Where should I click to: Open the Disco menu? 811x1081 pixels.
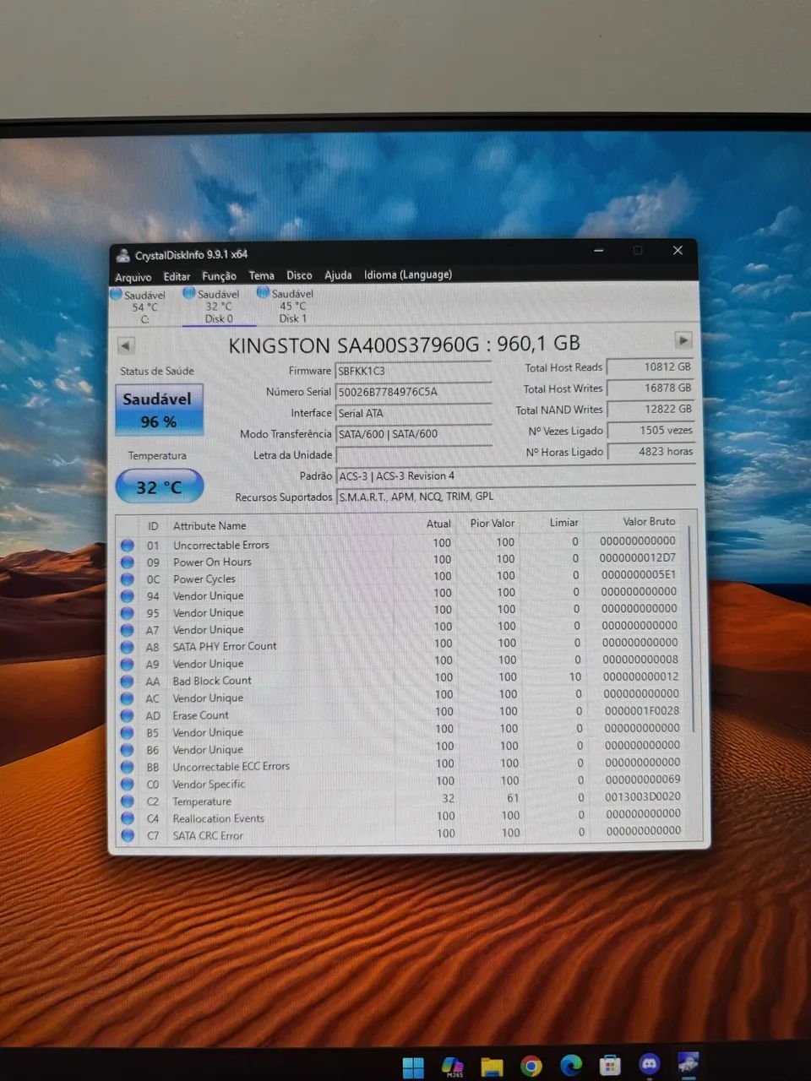(299, 275)
